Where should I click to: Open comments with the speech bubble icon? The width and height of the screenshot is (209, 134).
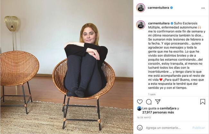tap(149, 102)
